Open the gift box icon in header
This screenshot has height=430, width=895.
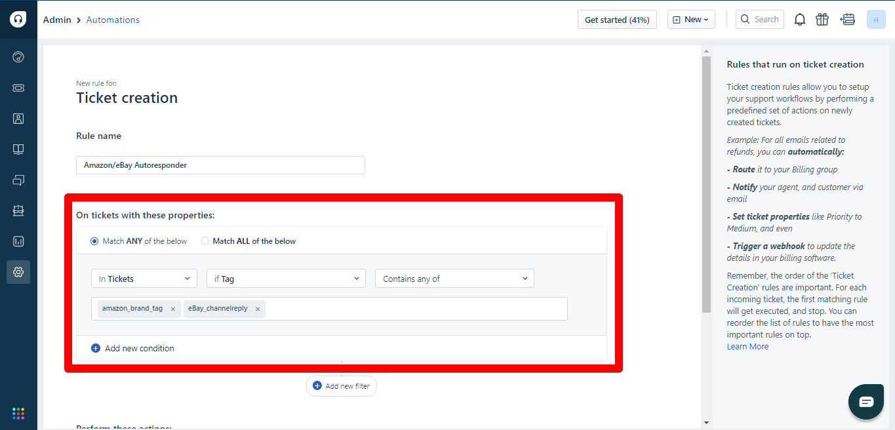[822, 20]
